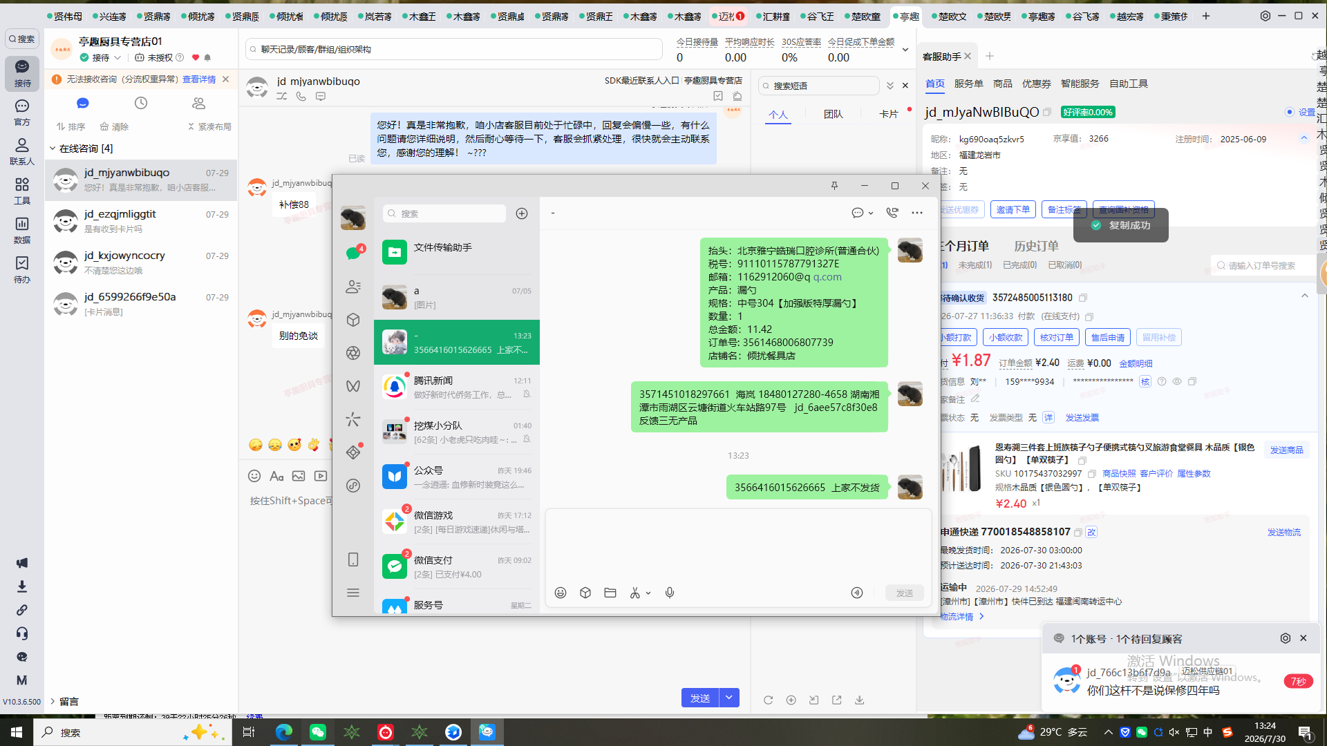Open 工具 in the JD workbench sidebar
Viewport: 1327px width, 746px height.
22,191
